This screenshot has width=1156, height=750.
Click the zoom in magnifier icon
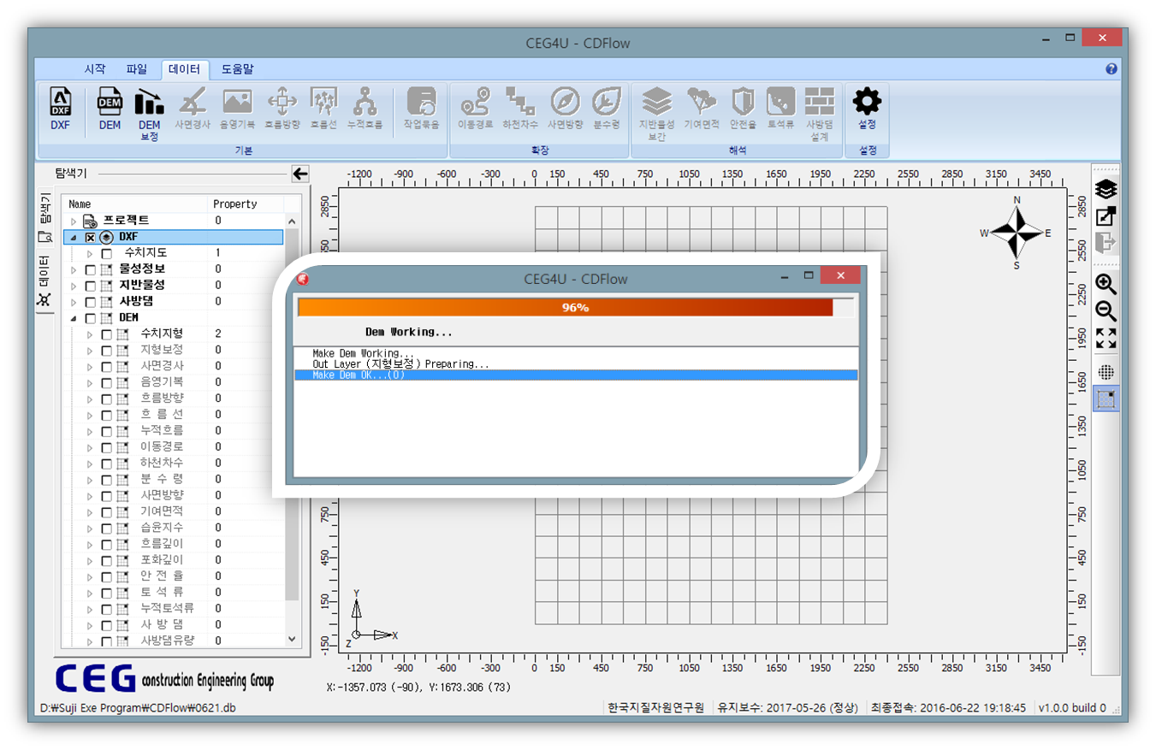[x=1106, y=285]
